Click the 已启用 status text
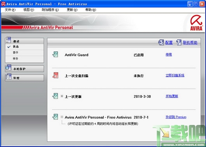The width and height of the screenshot is (206, 147). tap(139, 55)
